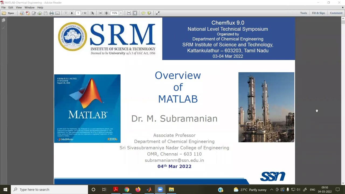Click the MATLAB splash image
Viewport: 345px width, 194px height.
[87, 109]
